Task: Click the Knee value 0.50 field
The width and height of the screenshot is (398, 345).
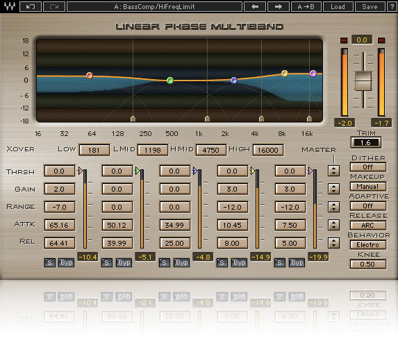Action: (x=368, y=264)
